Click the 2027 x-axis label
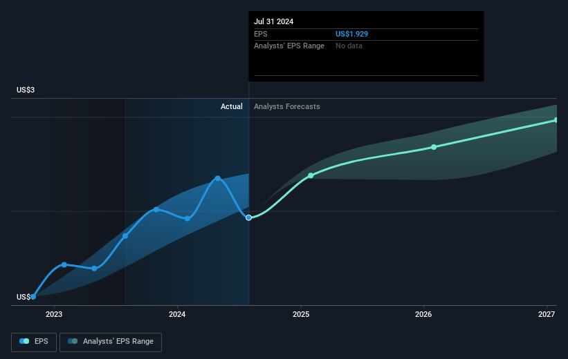 pos(547,314)
